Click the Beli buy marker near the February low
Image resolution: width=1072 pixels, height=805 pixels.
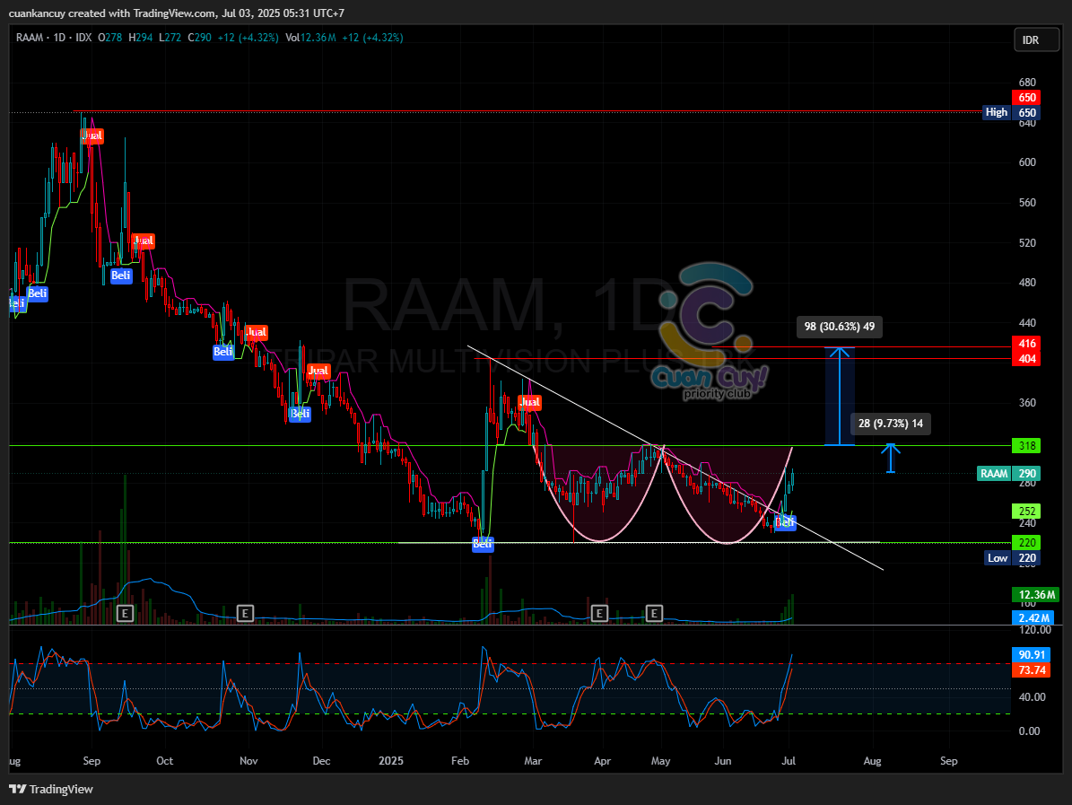click(x=482, y=543)
